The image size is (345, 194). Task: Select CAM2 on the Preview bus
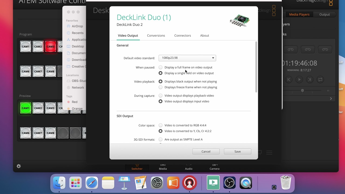click(38, 108)
